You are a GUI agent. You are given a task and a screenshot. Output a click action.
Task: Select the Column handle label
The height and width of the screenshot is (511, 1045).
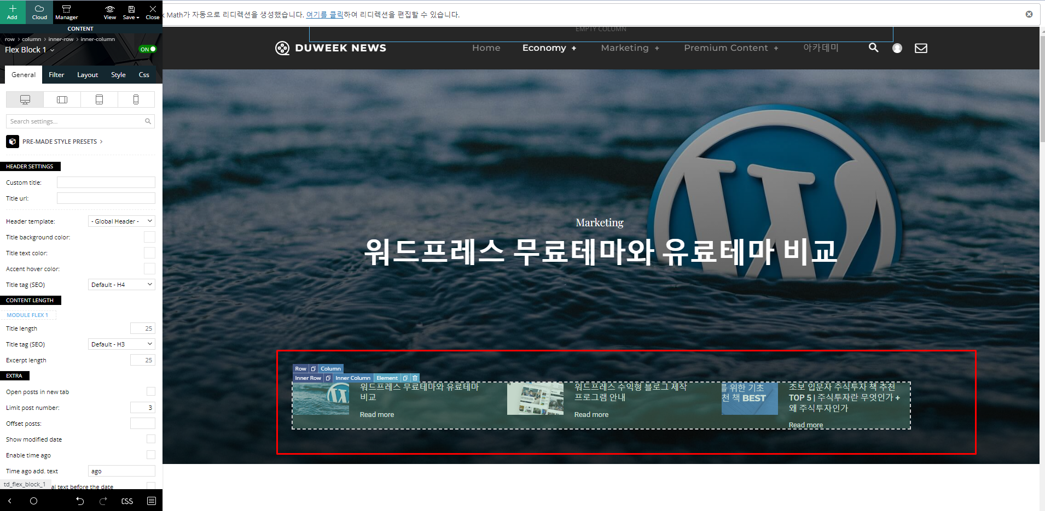pos(330,369)
